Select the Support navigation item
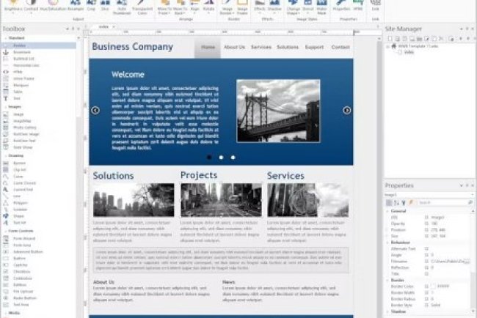This screenshot has width=477, height=318. [314, 47]
